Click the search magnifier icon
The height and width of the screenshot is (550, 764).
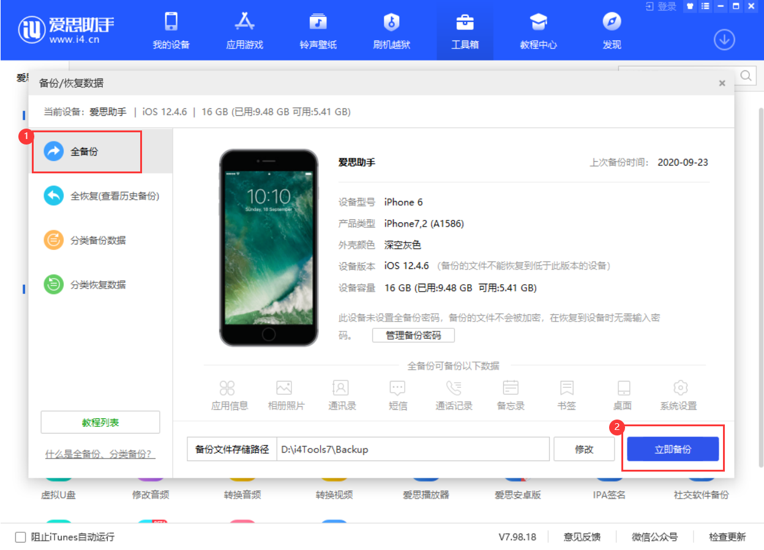click(746, 76)
